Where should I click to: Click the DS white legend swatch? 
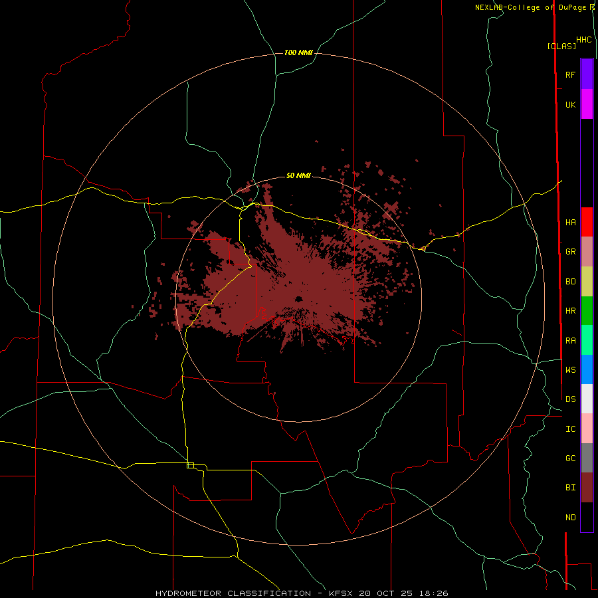587,399
